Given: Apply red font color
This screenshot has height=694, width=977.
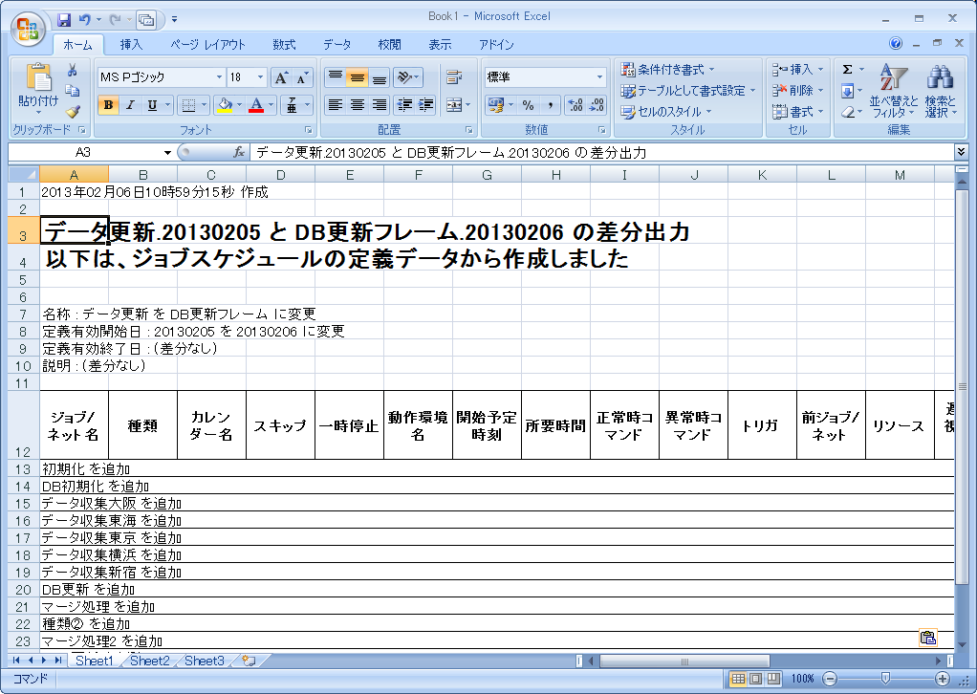Looking at the screenshot, I should coord(256,105).
